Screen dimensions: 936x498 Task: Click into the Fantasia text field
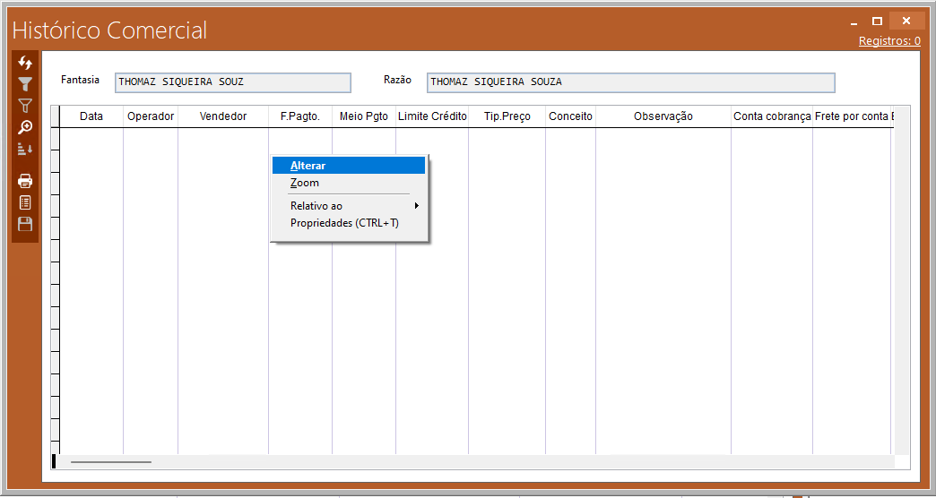[232, 82]
